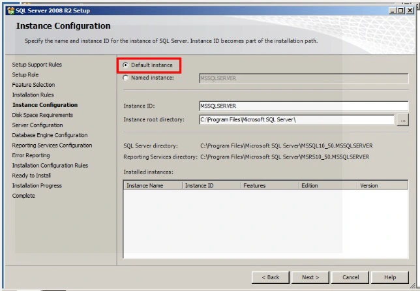420x291 pixels.
Task: Cancel the SQL Server setup
Action: [350, 277]
